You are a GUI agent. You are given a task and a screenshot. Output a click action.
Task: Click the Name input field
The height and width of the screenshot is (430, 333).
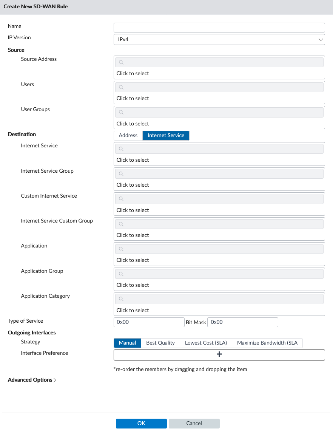[219, 28]
